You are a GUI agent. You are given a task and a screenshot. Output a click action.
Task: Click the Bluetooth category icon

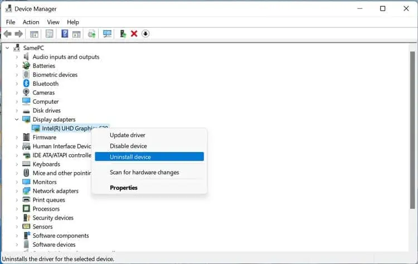26,84
